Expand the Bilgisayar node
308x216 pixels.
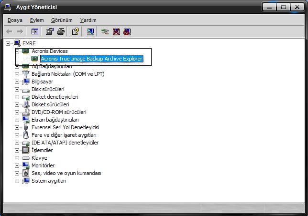tap(17, 82)
